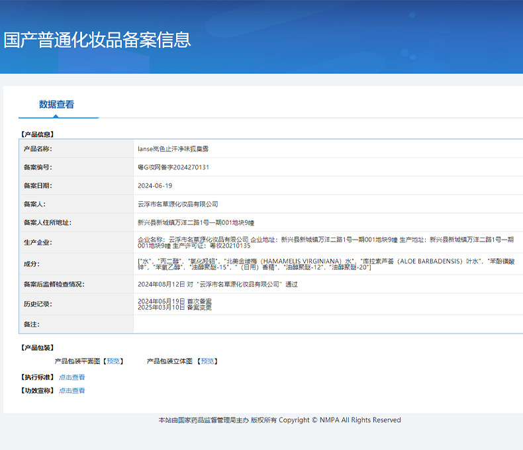Click the ingredient list in 成分 row
Image resolution: width=523 pixels, height=450 pixels.
coord(326,264)
